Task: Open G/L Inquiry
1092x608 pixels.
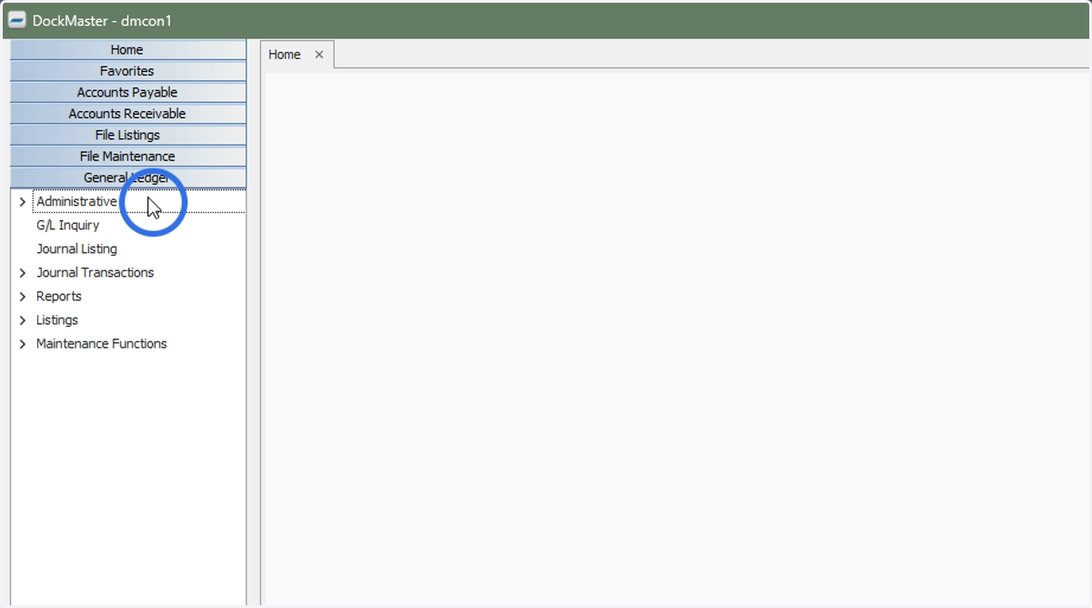Action: click(x=67, y=226)
